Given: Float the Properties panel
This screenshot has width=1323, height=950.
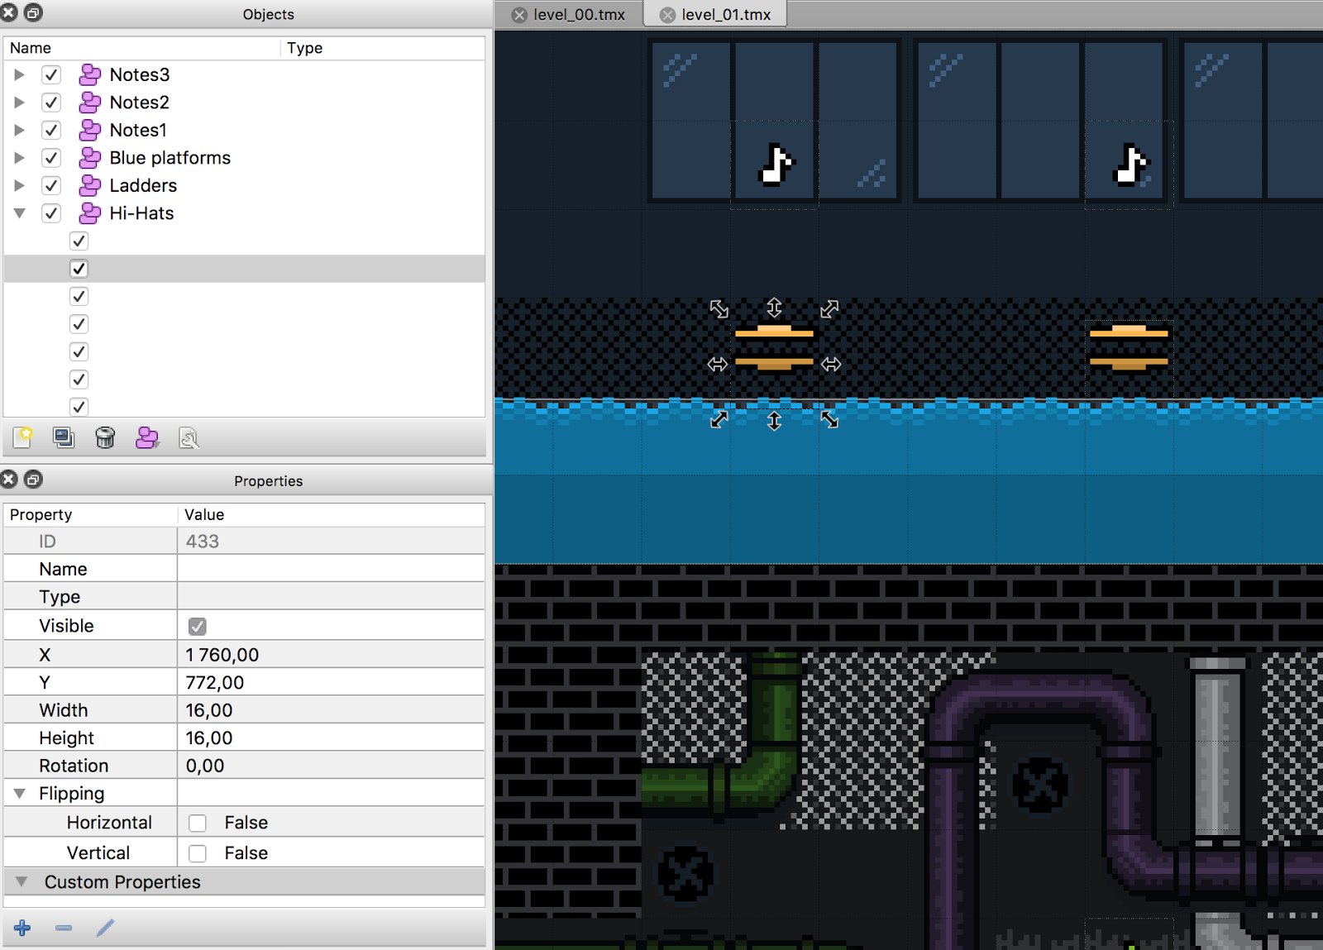Looking at the screenshot, I should [x=33, y=479].
